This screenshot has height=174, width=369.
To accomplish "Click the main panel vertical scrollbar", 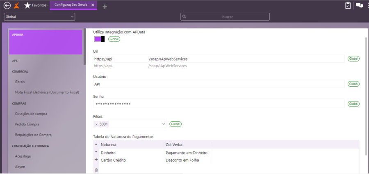I will tap(366, 96).
